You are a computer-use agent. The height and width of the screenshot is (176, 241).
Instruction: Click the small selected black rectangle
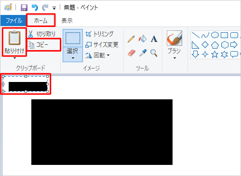coord(28,86)
